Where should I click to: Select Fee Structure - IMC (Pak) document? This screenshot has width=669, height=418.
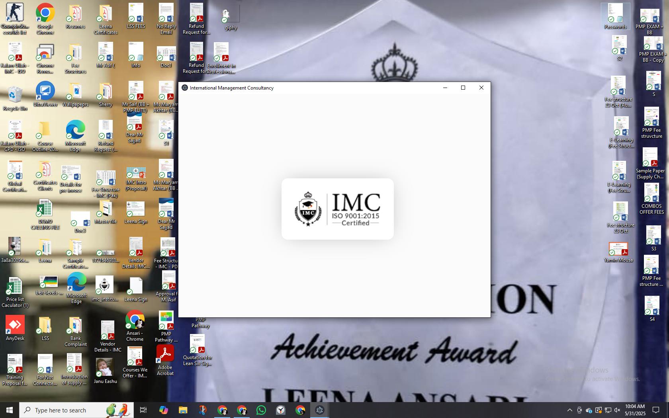pos(106,184)
